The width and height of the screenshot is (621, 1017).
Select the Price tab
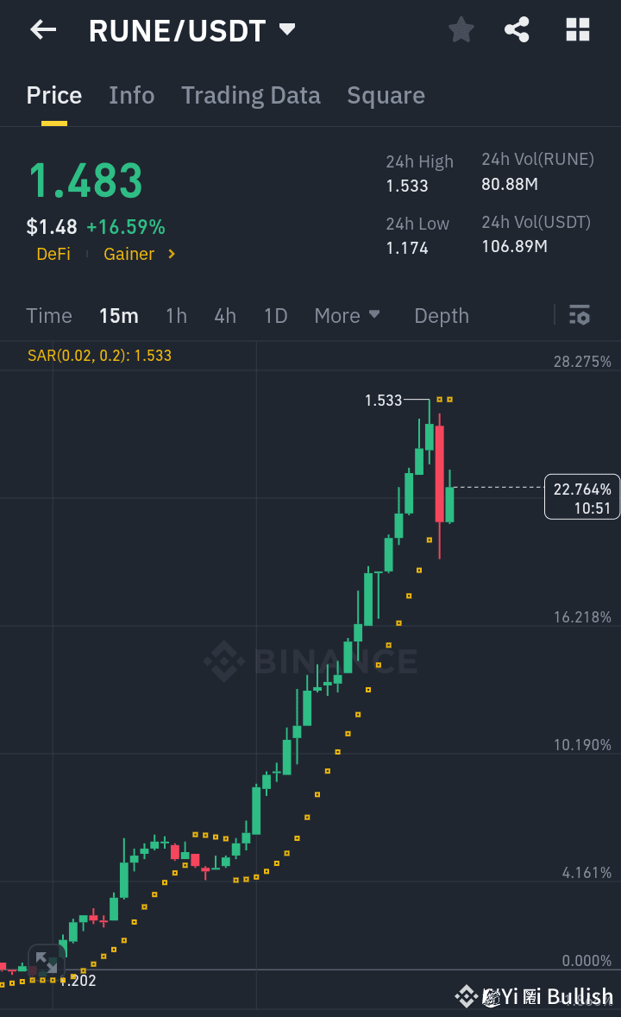click(53, 95)
